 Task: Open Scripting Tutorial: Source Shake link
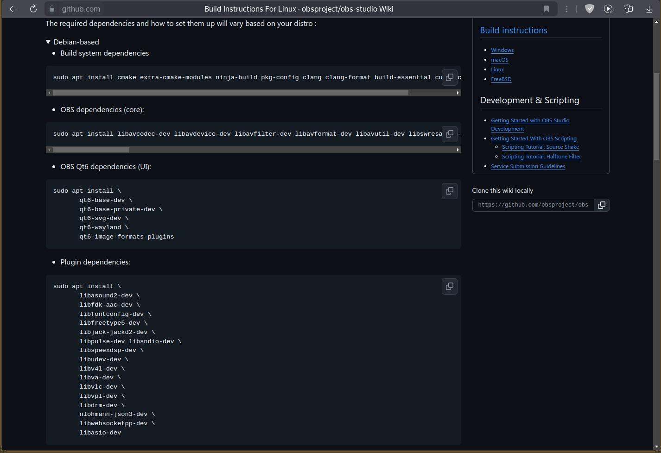pos(540,147)
